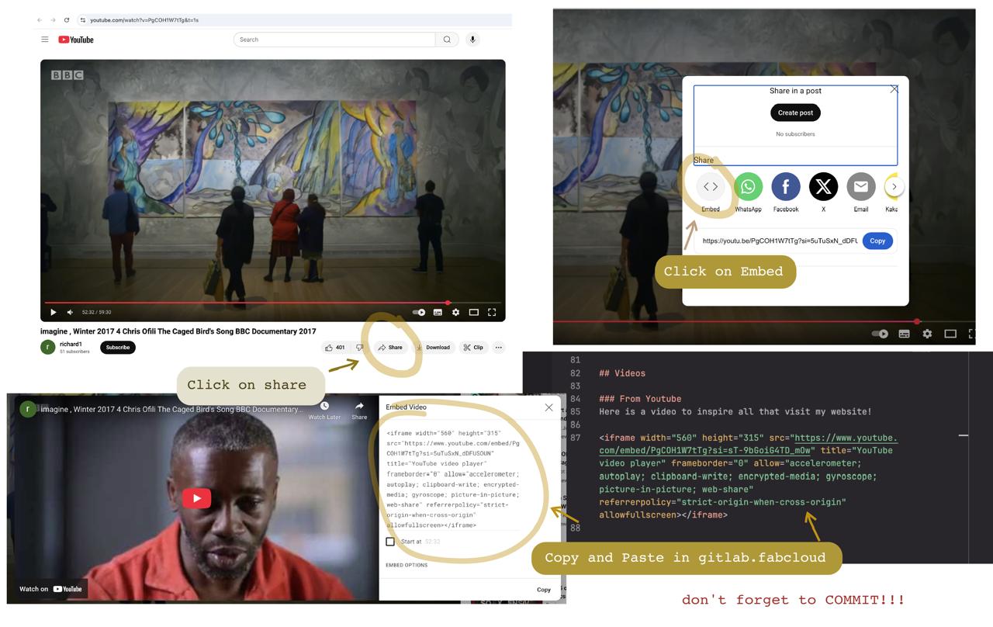Enable the 'Start at' checkbox
The image size is (993, 627).
click(390, 542)
